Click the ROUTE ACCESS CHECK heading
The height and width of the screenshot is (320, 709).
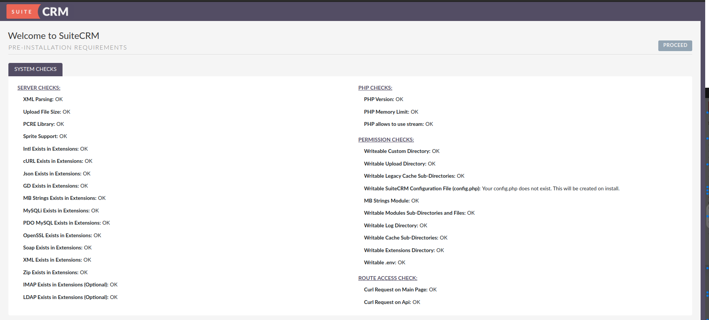point(388,278)
